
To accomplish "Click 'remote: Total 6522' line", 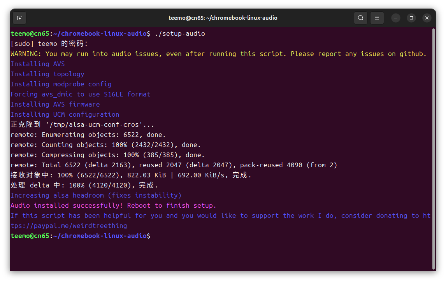I will point(174,165).
